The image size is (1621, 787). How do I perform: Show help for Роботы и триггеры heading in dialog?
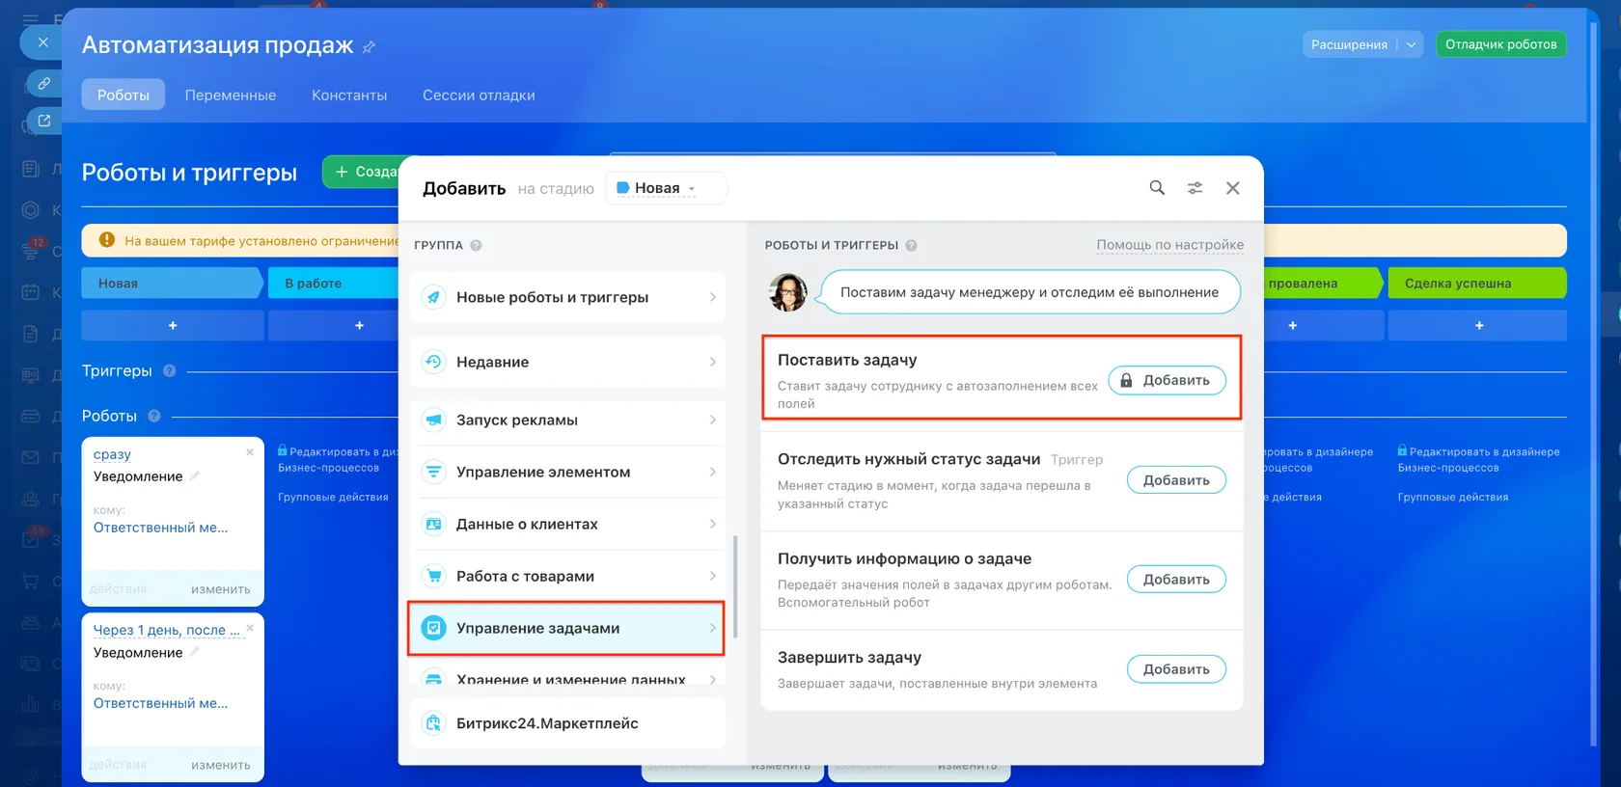[x=911, y=245]
